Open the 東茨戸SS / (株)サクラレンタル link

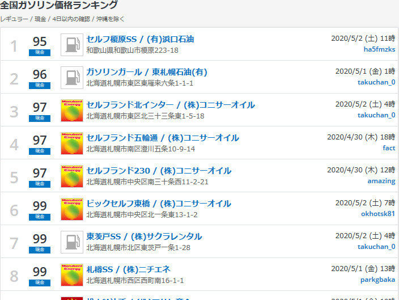pos(144,236)
